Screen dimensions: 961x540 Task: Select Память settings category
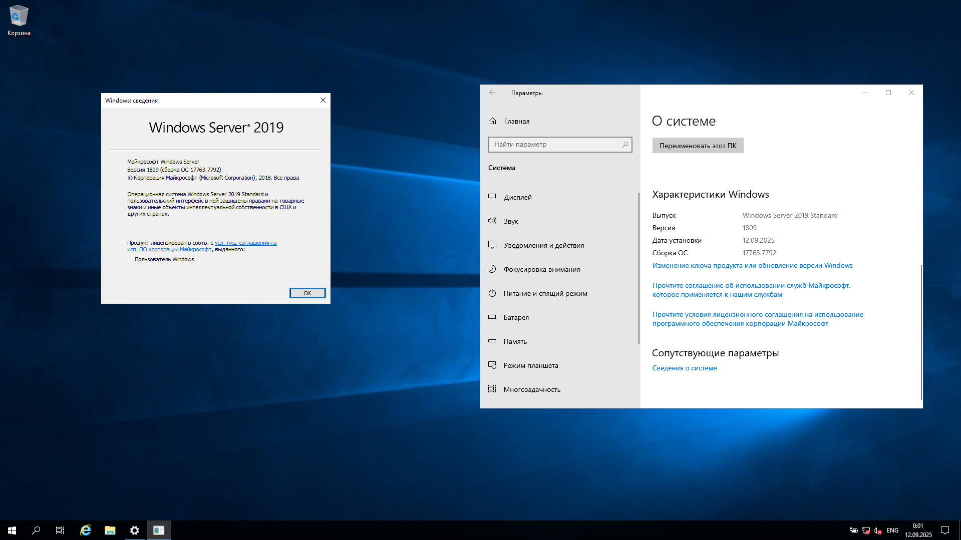[x=559, y=341]
